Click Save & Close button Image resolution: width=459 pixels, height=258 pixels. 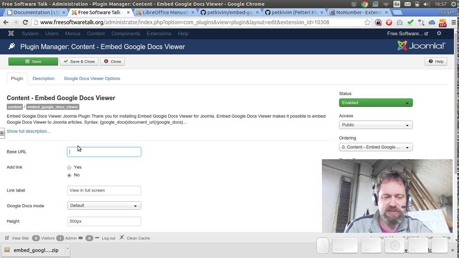pos(79,61)
